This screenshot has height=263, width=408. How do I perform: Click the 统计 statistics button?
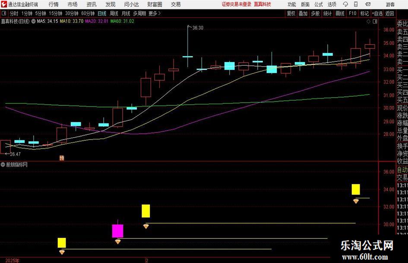coord(327,13)
